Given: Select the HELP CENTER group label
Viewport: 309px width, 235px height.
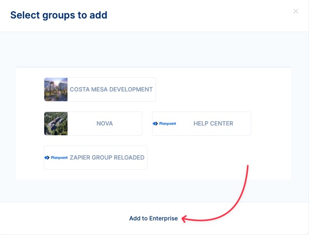Looking at the screenshot, I should tap(213, 124).
